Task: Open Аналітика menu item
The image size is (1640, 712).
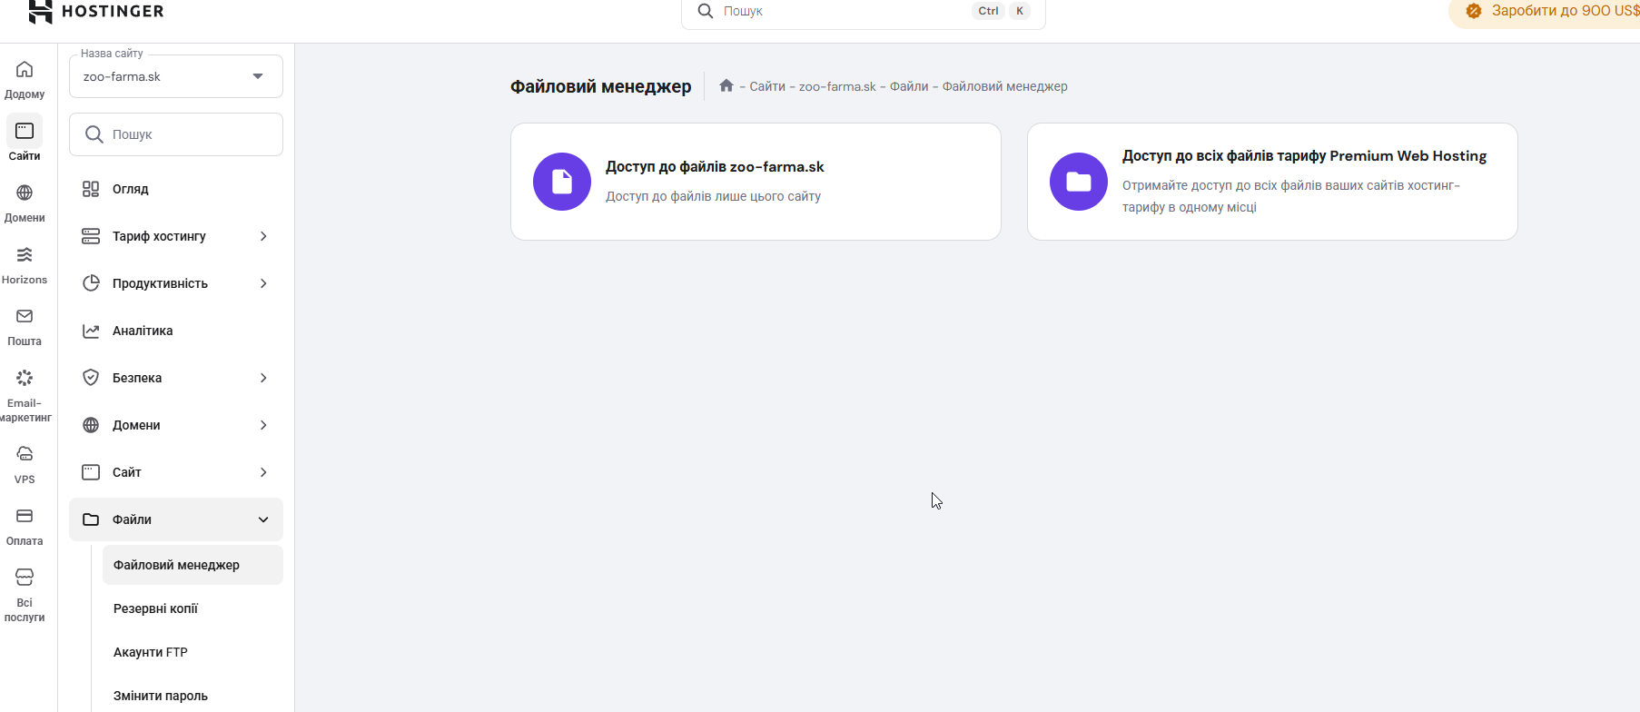Action: (x=176, y=331)
